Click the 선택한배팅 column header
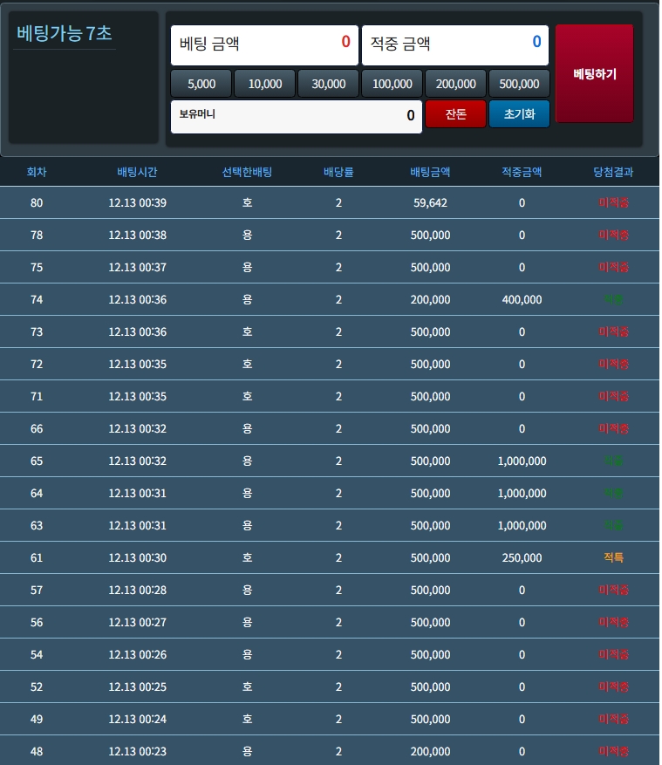 (x=247, y=173)
